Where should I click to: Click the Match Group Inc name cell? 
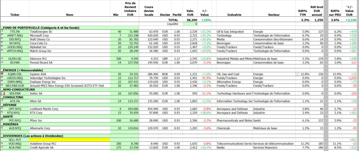70,51
